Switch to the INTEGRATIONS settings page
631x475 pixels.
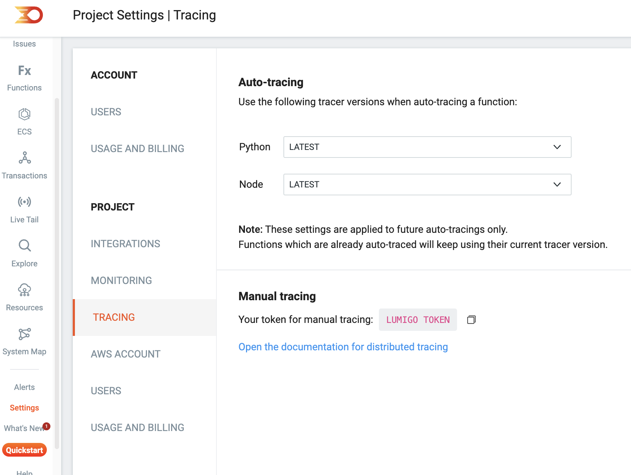(x=125, y=244)
